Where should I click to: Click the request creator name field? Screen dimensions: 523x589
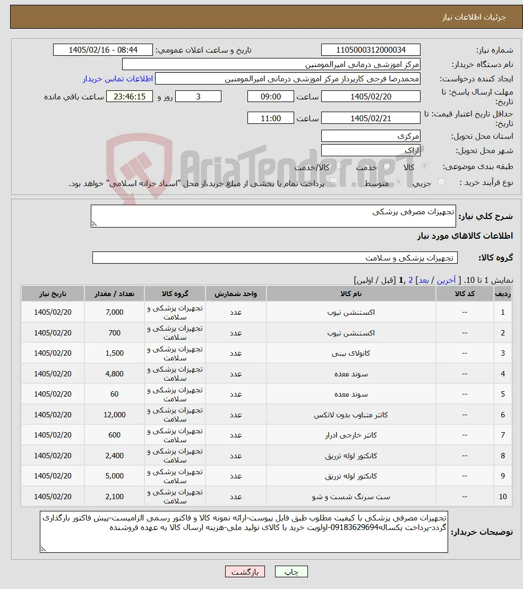click(287, 79)
